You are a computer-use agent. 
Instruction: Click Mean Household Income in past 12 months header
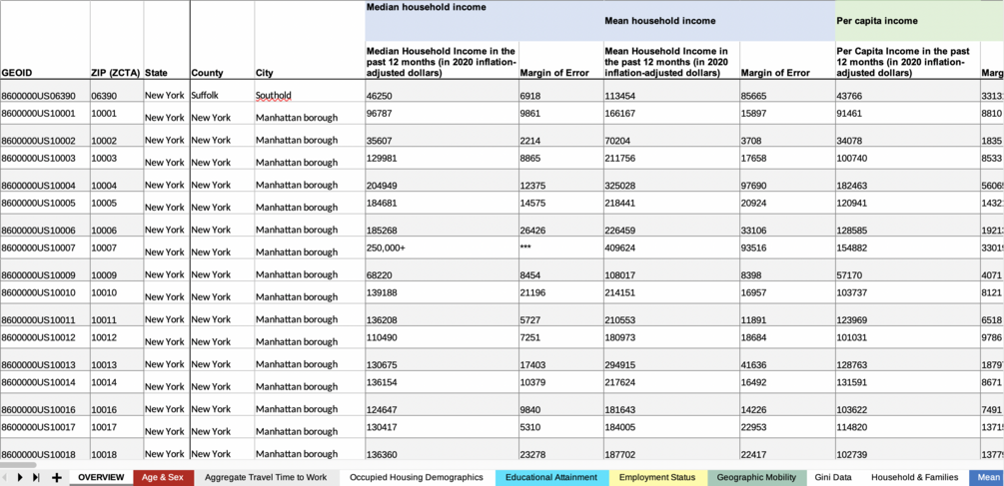click(x=671, y=62)
